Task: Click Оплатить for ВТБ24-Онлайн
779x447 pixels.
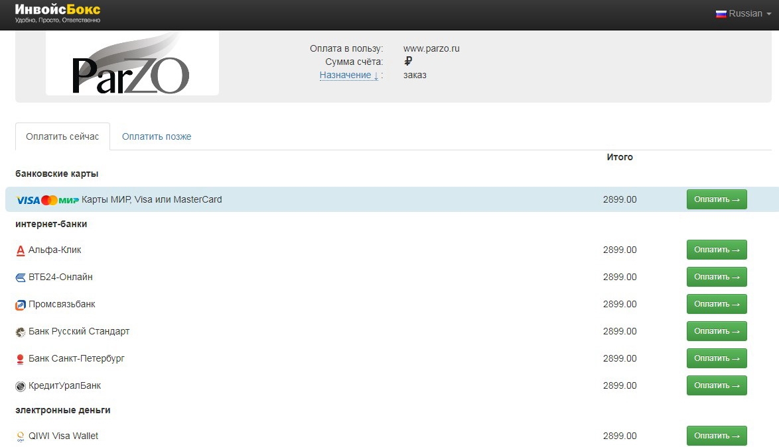Action: [x=717, y=277]
